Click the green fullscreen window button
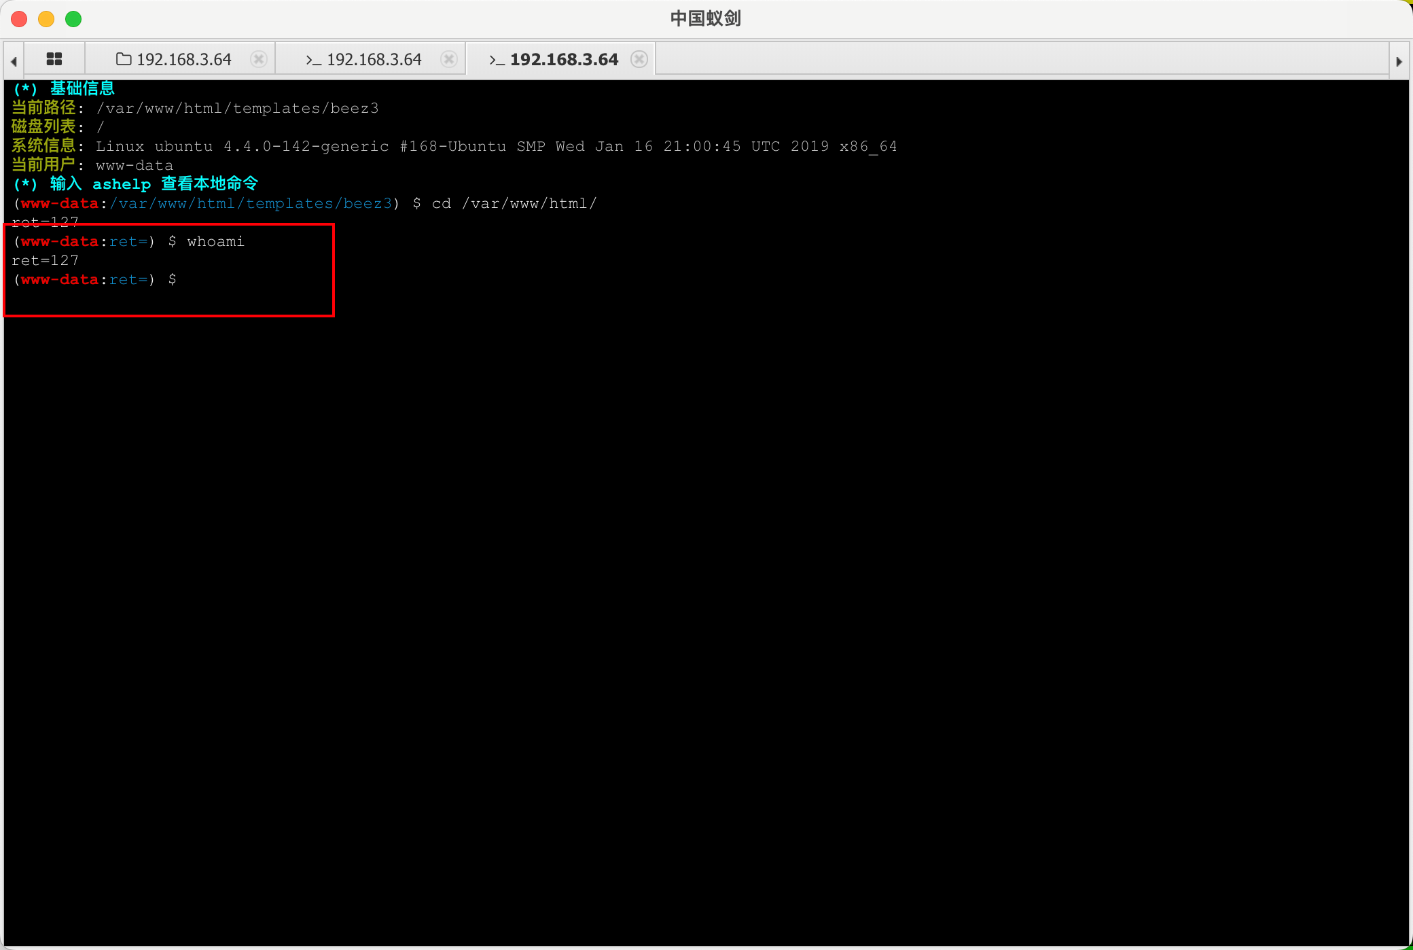Screen dimensions: 1413x950 pyautogui.click(x=73, y=19)
